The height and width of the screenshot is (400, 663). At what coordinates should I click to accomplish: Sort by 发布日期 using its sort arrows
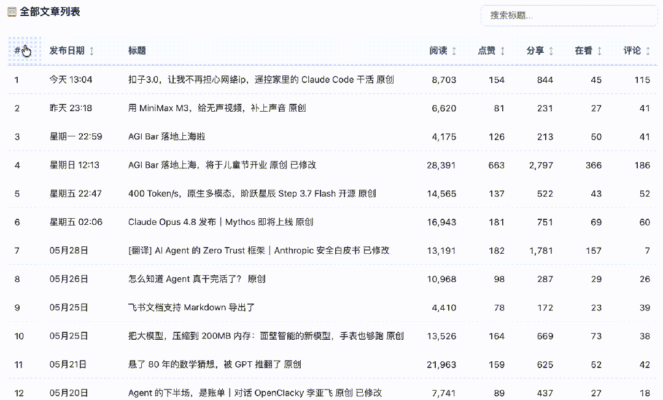pos(91,51)
